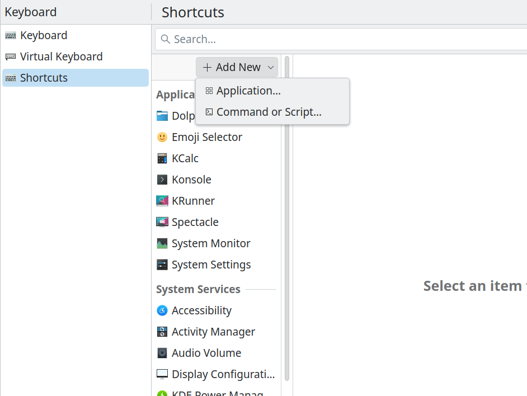Viewport: 527px width, 396px height.
Task: Open the Keyboard settings page
Action: (x=76, y=35)
